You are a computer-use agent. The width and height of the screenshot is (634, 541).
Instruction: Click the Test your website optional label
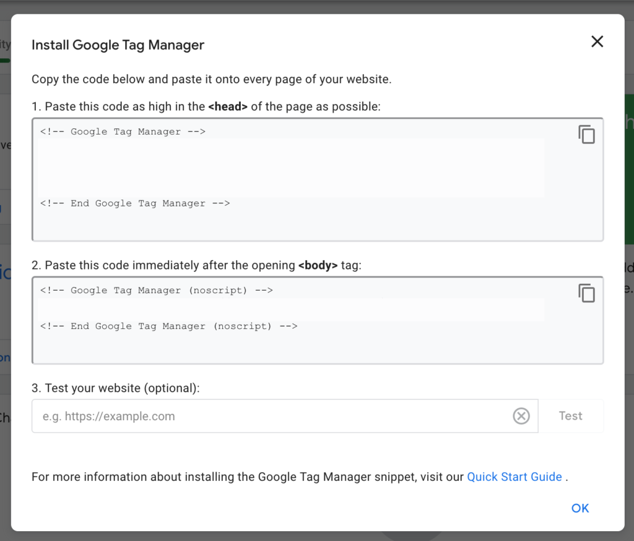click(x=115, y=388)
